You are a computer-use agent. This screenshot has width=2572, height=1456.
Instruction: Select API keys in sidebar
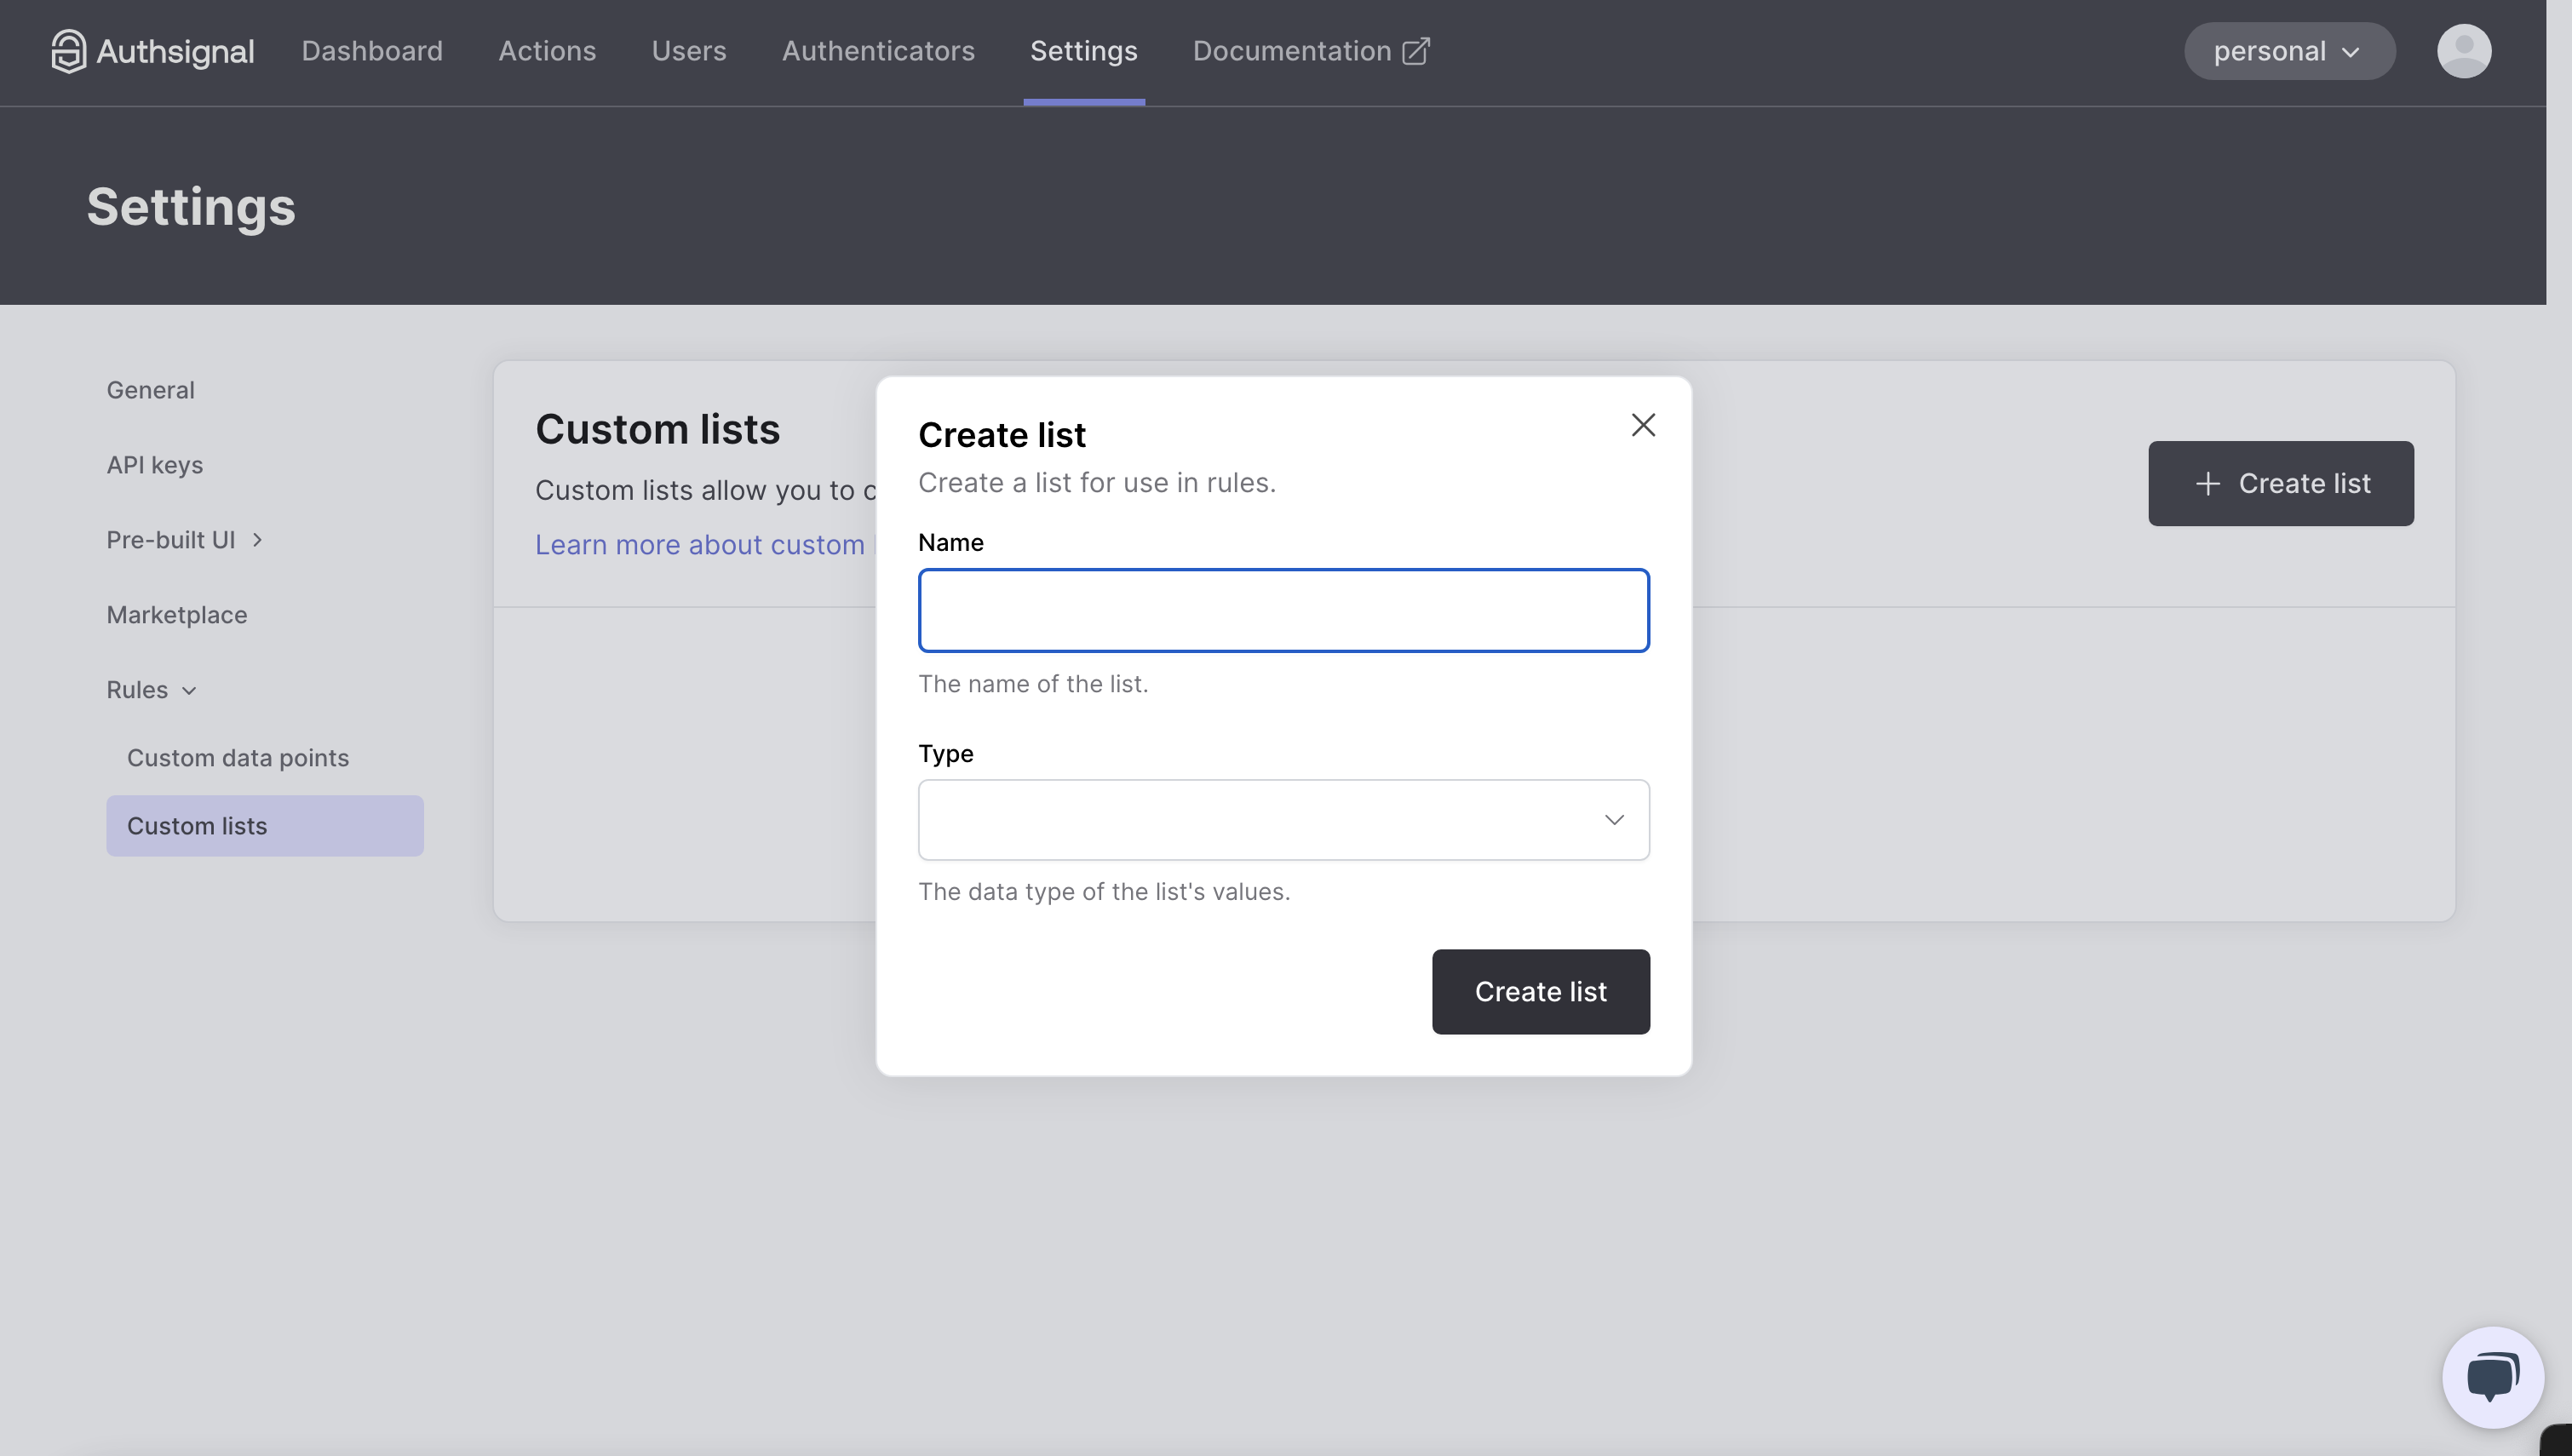point(155,465)
